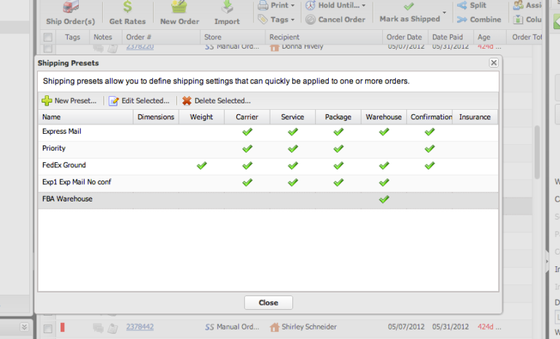
Task: Open order number 2378442 link
Action: 139,327
